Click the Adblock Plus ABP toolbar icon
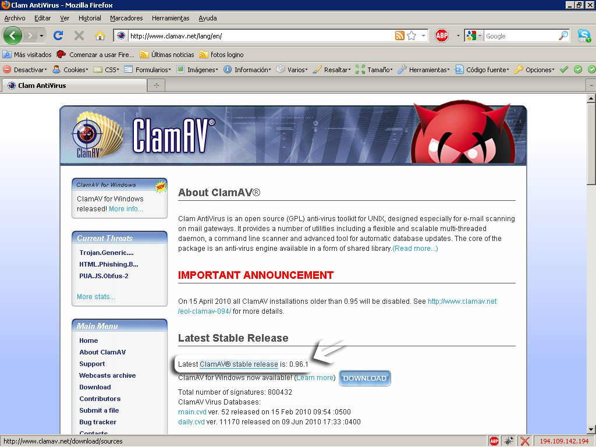596x447 pixels. coord(441,36)
